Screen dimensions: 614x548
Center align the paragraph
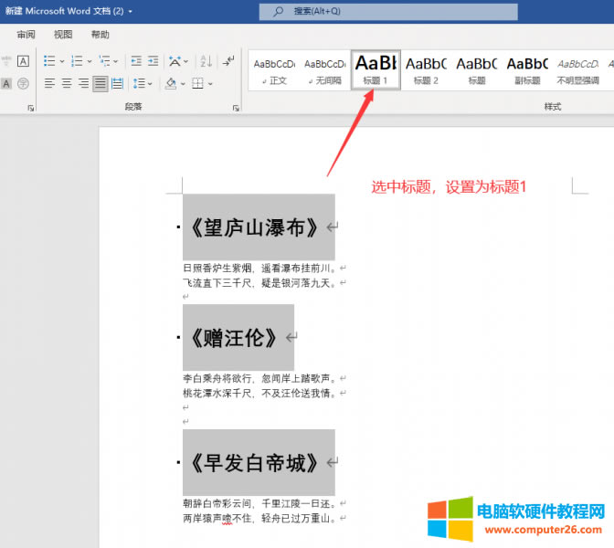67,83
